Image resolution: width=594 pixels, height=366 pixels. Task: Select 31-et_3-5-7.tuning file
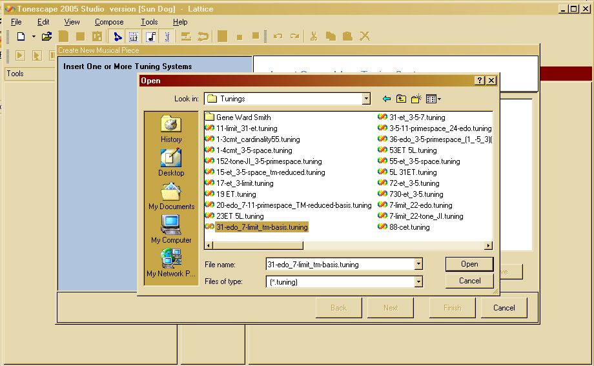pyautogui.click(x=412, y=117)
